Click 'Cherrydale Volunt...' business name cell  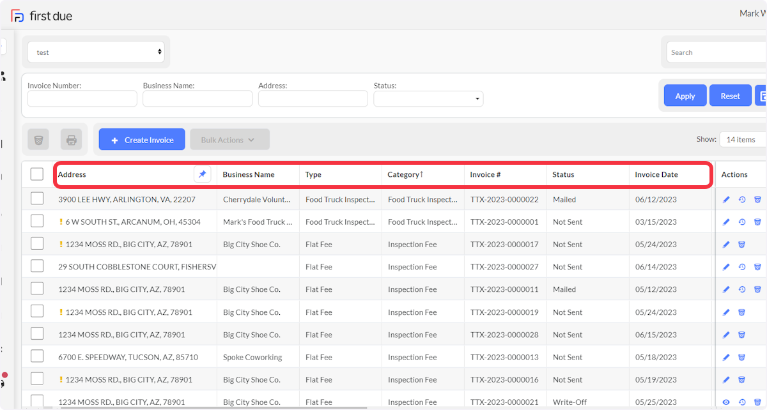(x=257, y=199)
